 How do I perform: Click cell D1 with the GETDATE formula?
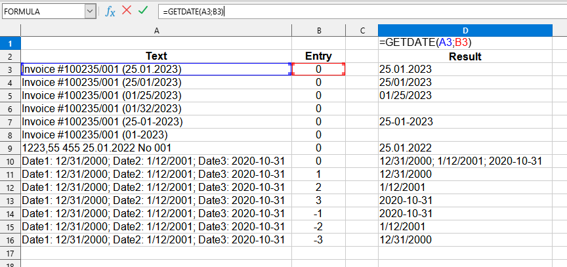465,43
